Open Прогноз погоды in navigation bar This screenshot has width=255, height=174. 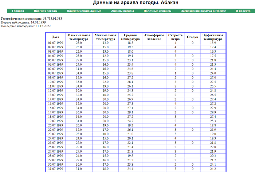(x=46, y=11)
